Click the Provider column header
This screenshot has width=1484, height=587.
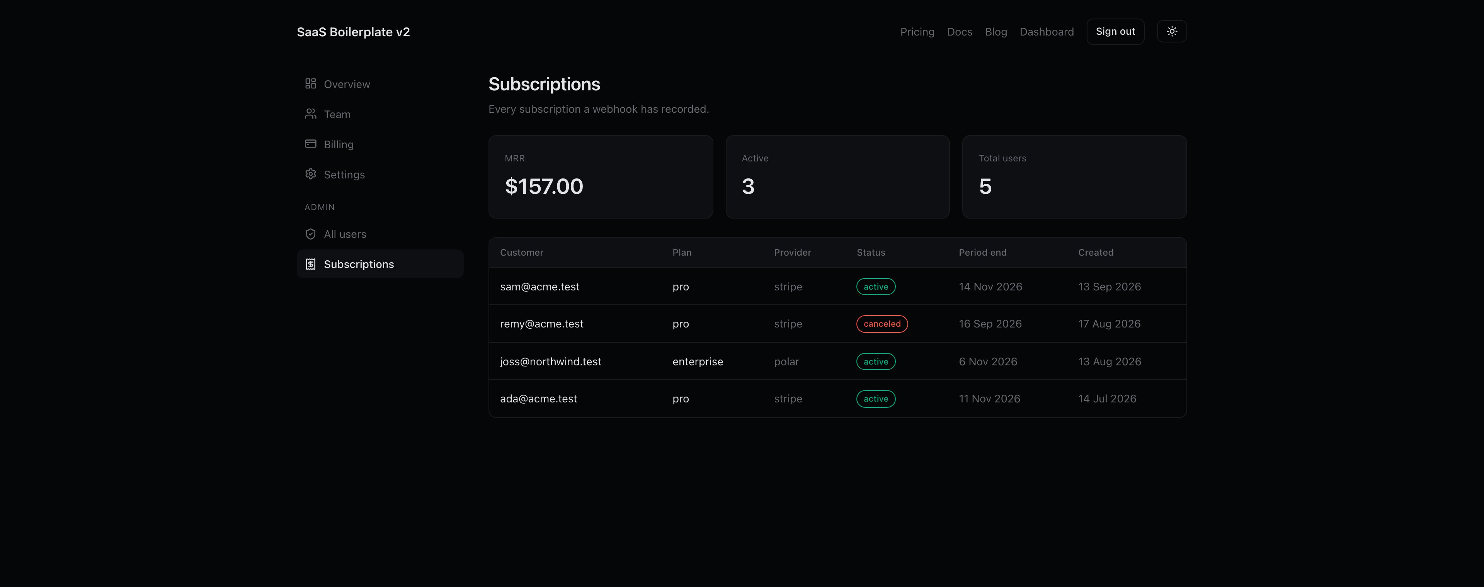792,252
